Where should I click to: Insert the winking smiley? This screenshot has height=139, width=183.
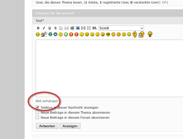(x=82, y=34)
